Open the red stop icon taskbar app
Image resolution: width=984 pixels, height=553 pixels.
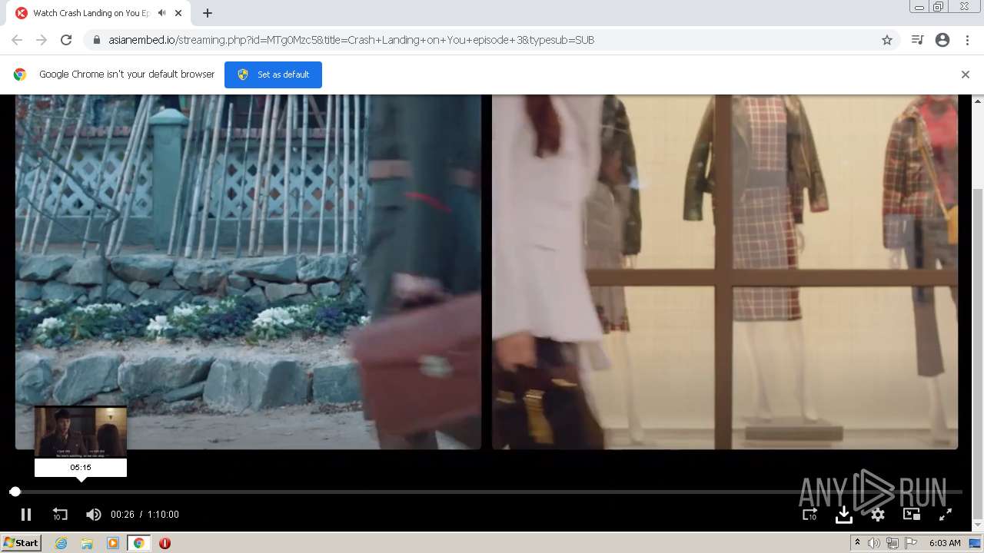pyautogui.click(x=165, y=543)
